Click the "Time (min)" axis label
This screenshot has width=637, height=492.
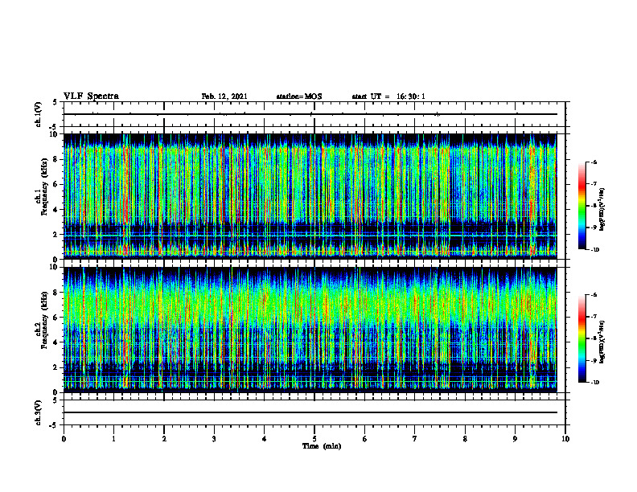322,446
